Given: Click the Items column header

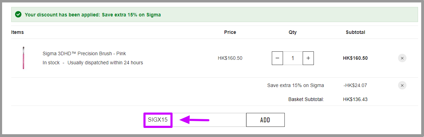Looking at the screenshot, I should (18, 32).
